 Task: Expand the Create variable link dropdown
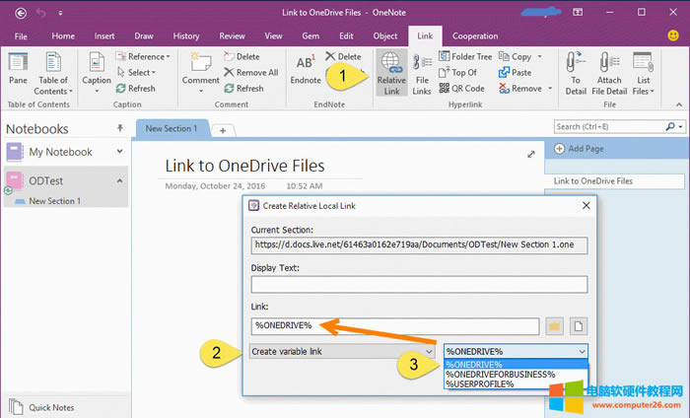(x=428, y=351)
